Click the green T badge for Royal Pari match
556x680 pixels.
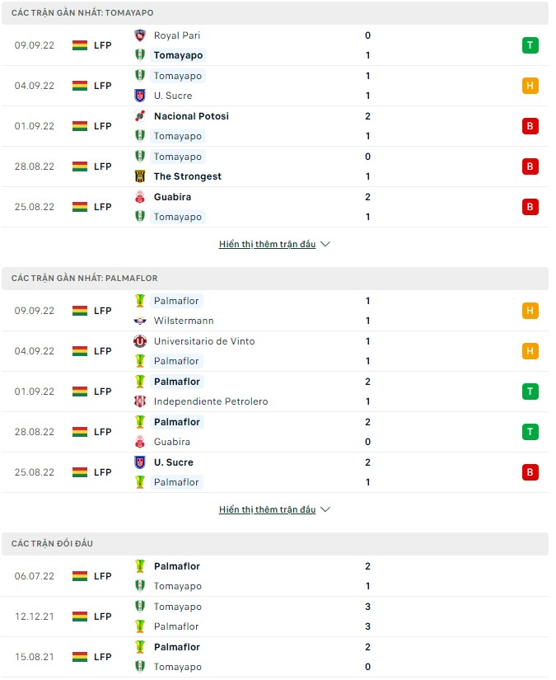tap(530, 45)
